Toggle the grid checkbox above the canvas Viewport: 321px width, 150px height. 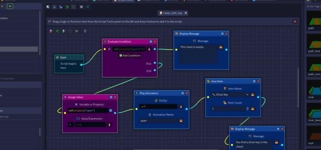tap(70, 31)
